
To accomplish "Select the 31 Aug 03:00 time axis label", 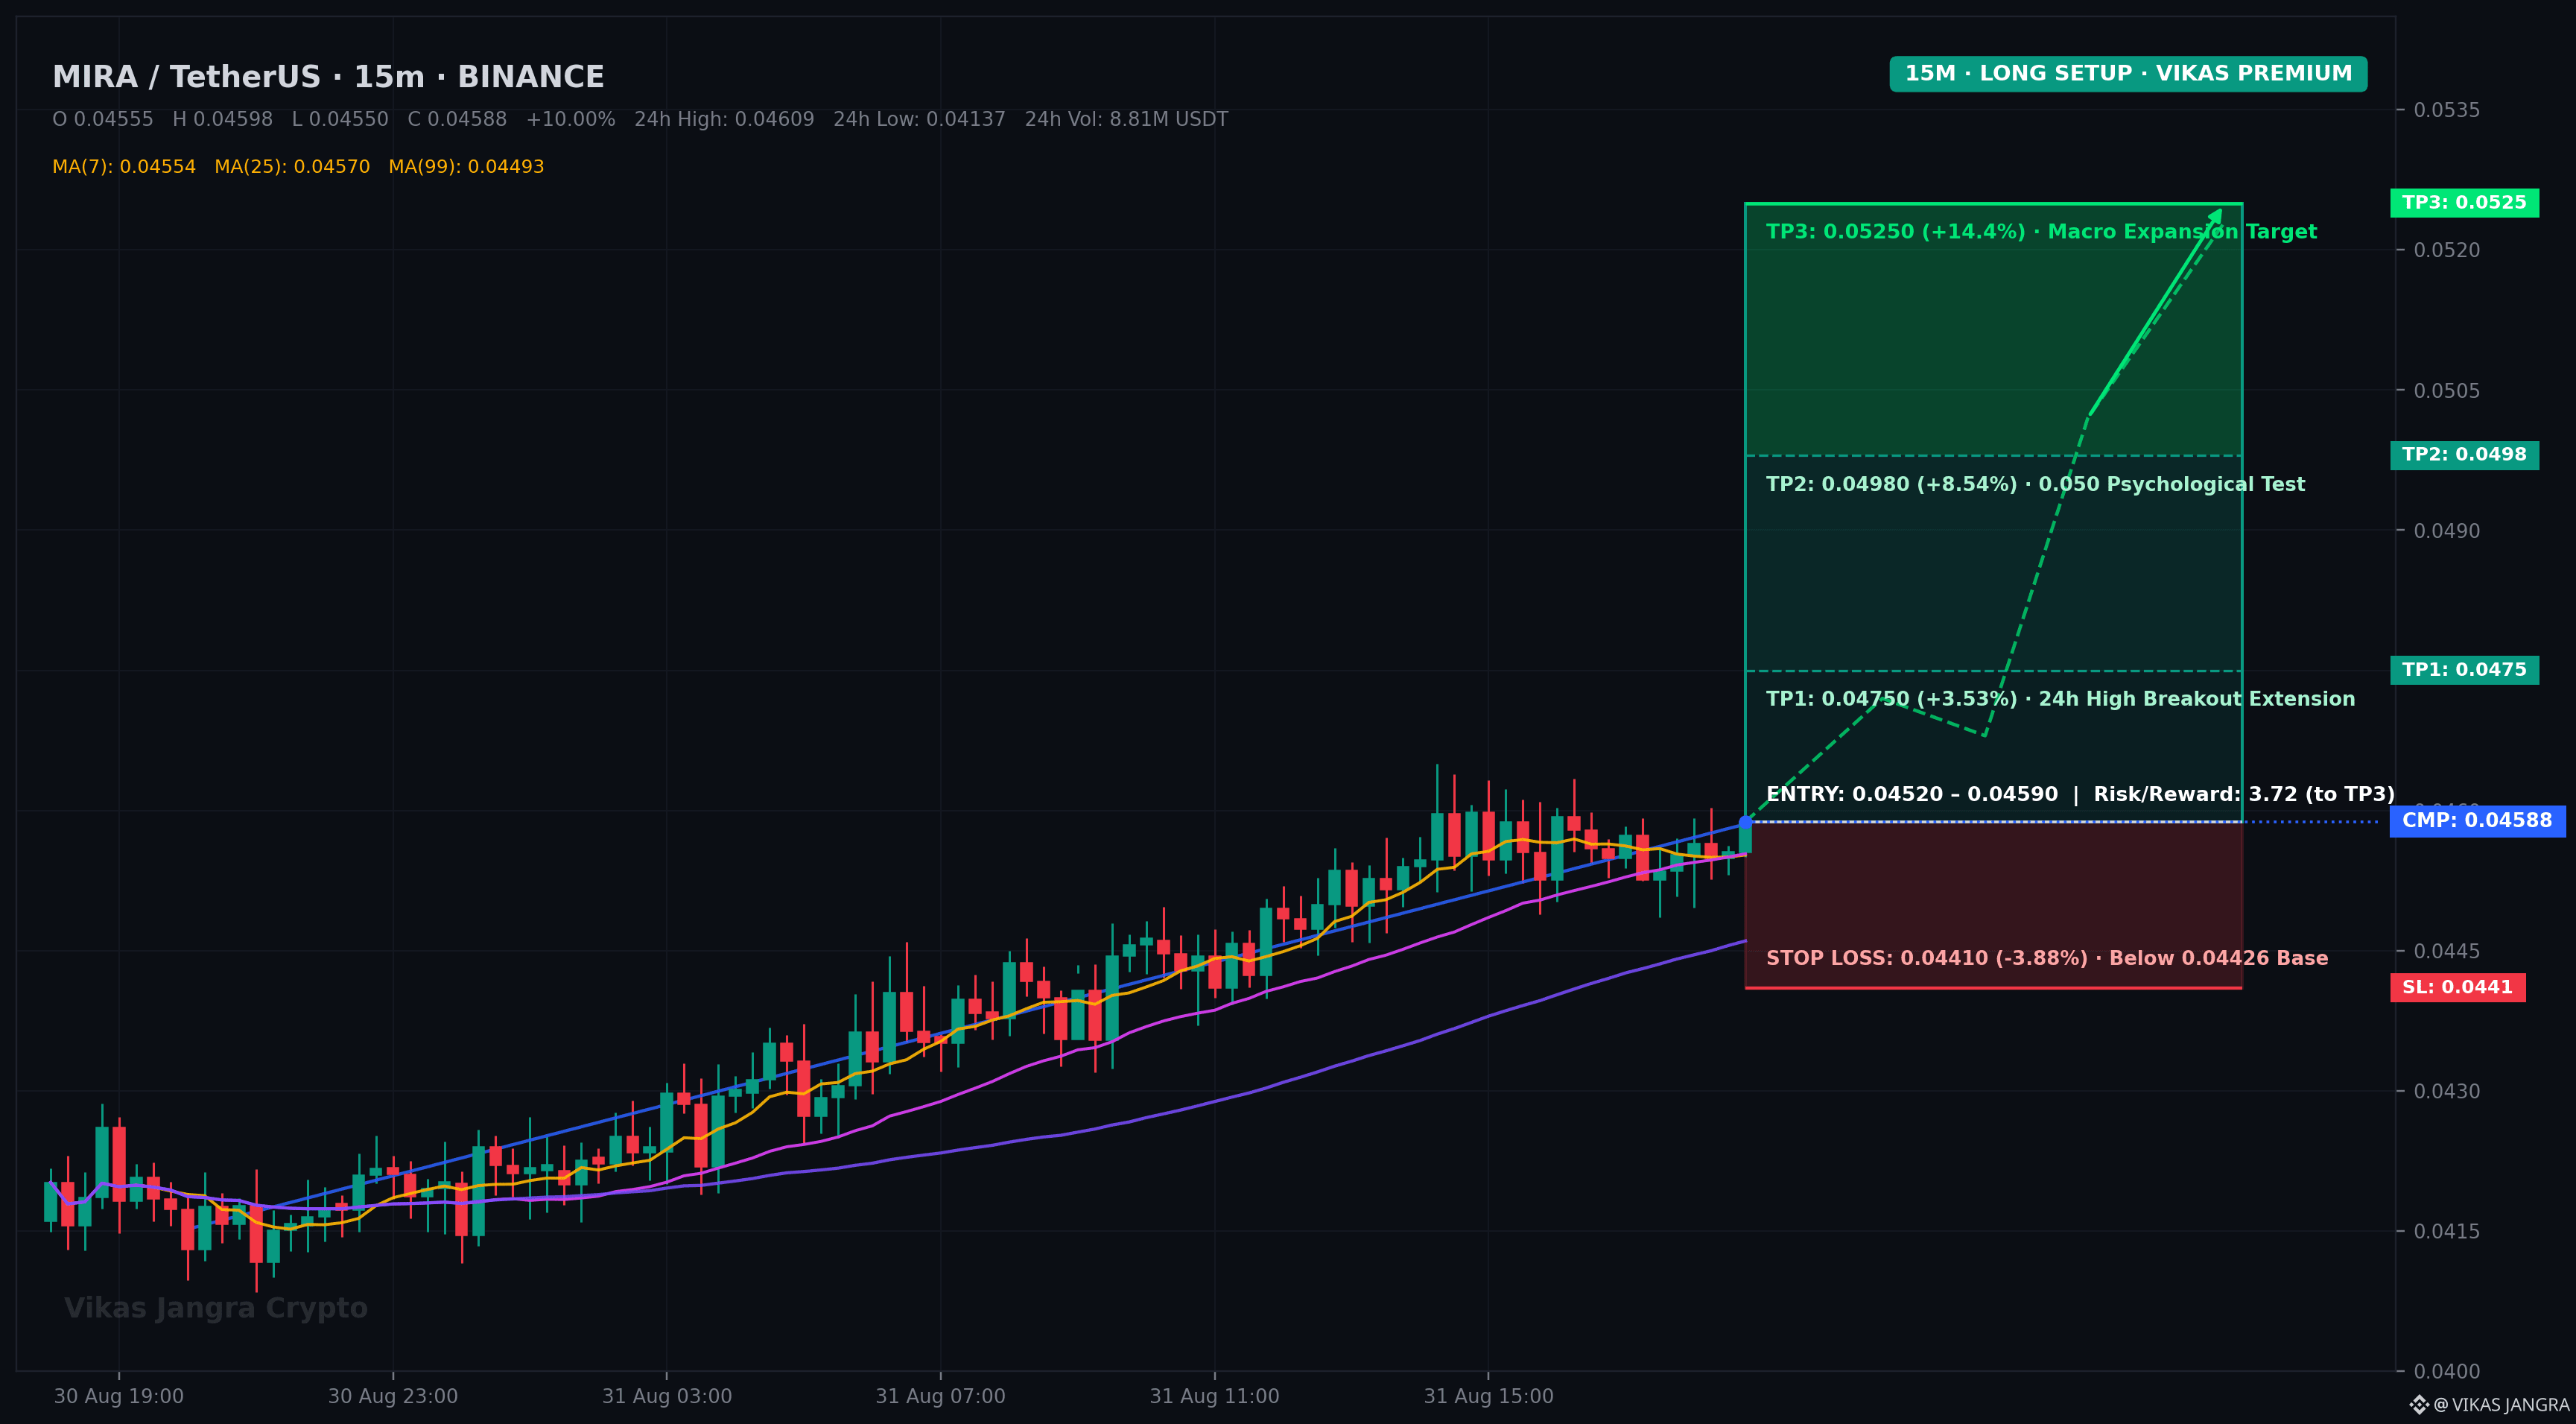I will click(x=667, y=1397).
